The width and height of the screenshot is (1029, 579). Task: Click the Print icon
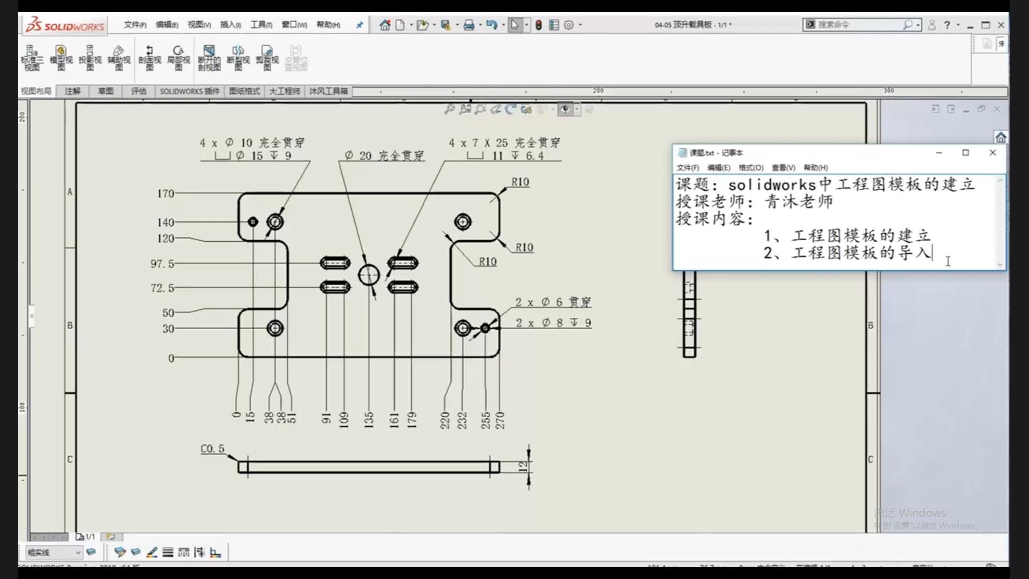coord(469,25)
